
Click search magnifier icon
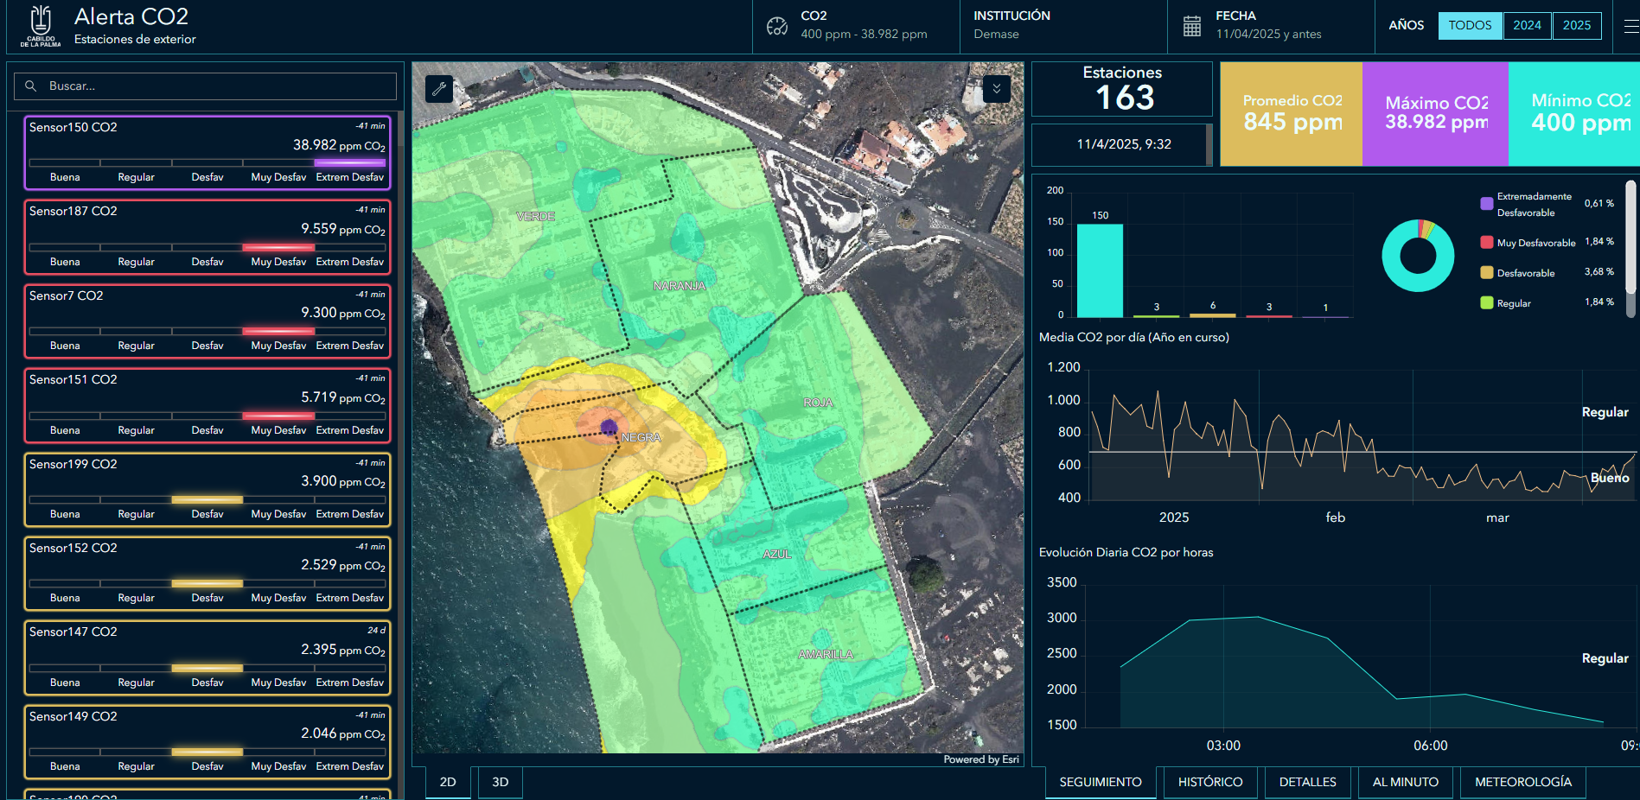31,86
